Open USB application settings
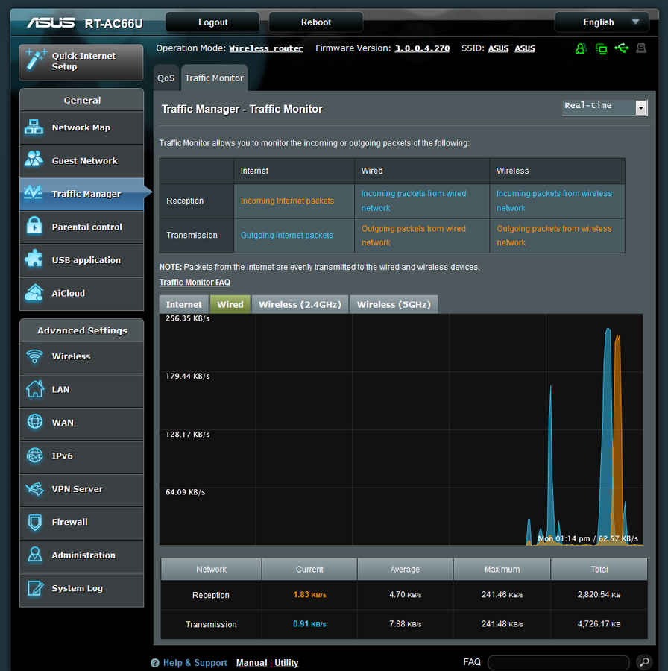 click(82, 260)
